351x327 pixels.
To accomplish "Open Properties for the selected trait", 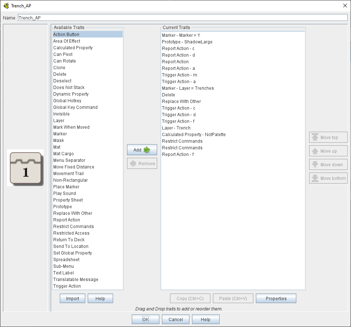I will [276, 299].
